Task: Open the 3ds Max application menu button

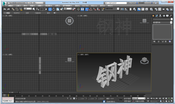Action: click(x=4, y=4)
